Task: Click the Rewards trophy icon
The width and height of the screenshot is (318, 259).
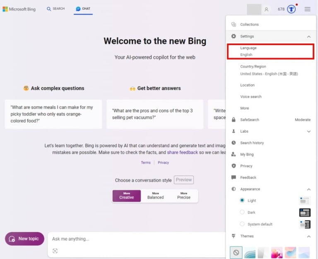Action: click(x=291, y=9)
